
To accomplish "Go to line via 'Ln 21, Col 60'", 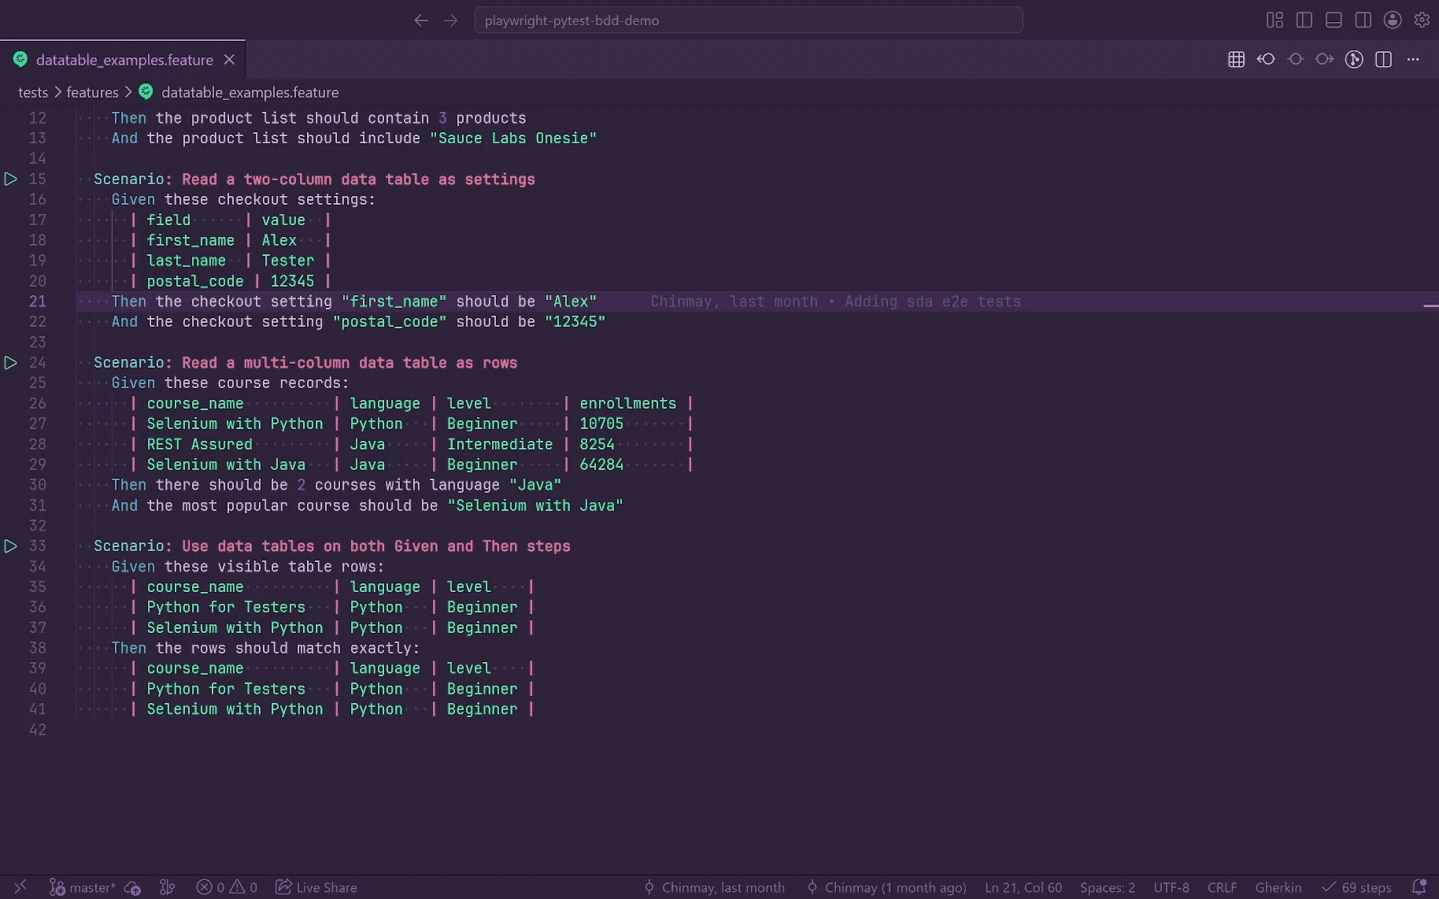I will click(x=1023, y=887).
